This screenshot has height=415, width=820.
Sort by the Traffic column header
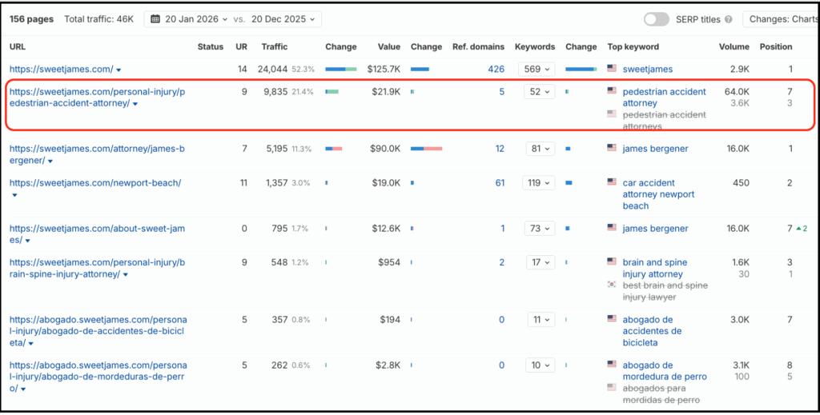[x=275, y=46]
